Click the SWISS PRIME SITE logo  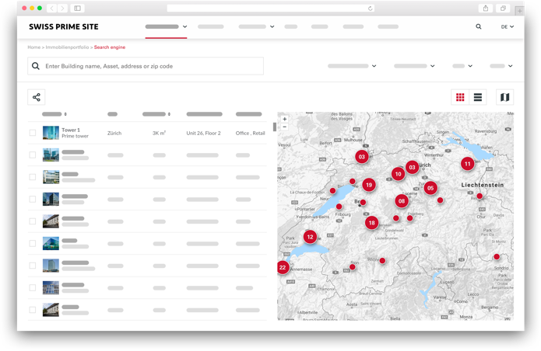coord(64,27)
